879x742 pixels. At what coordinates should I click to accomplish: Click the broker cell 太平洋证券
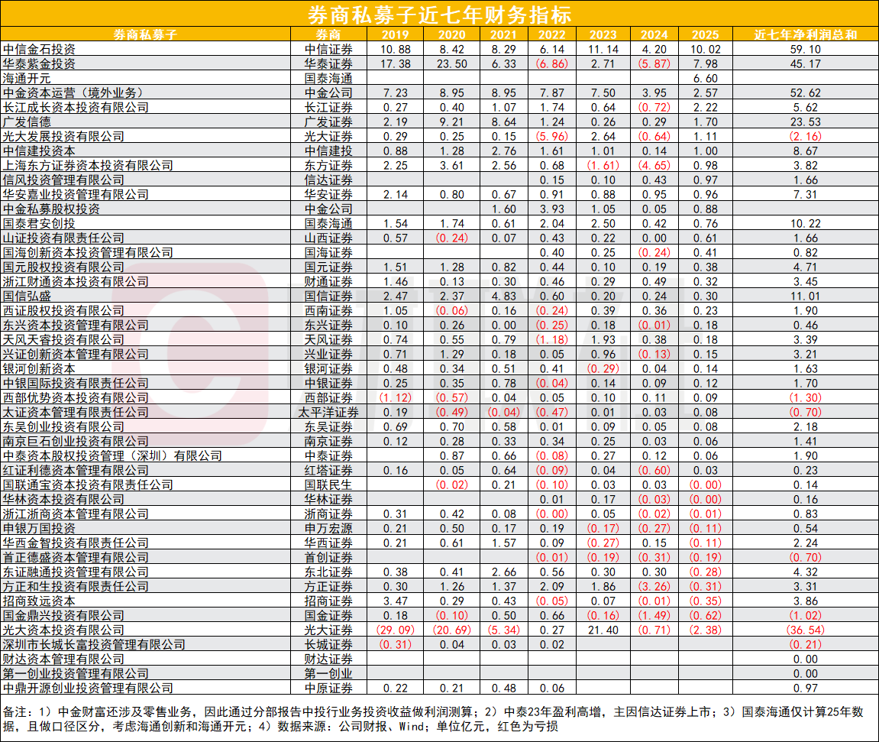[328, 412]
